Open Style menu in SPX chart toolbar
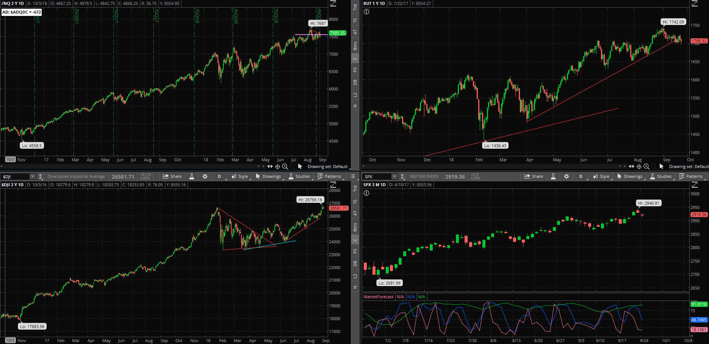This screenshot has height=344, width=709. [601, 176]
